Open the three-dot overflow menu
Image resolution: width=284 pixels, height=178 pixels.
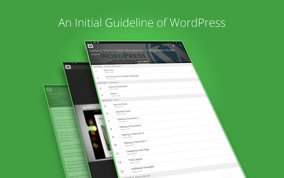point(181,46)
